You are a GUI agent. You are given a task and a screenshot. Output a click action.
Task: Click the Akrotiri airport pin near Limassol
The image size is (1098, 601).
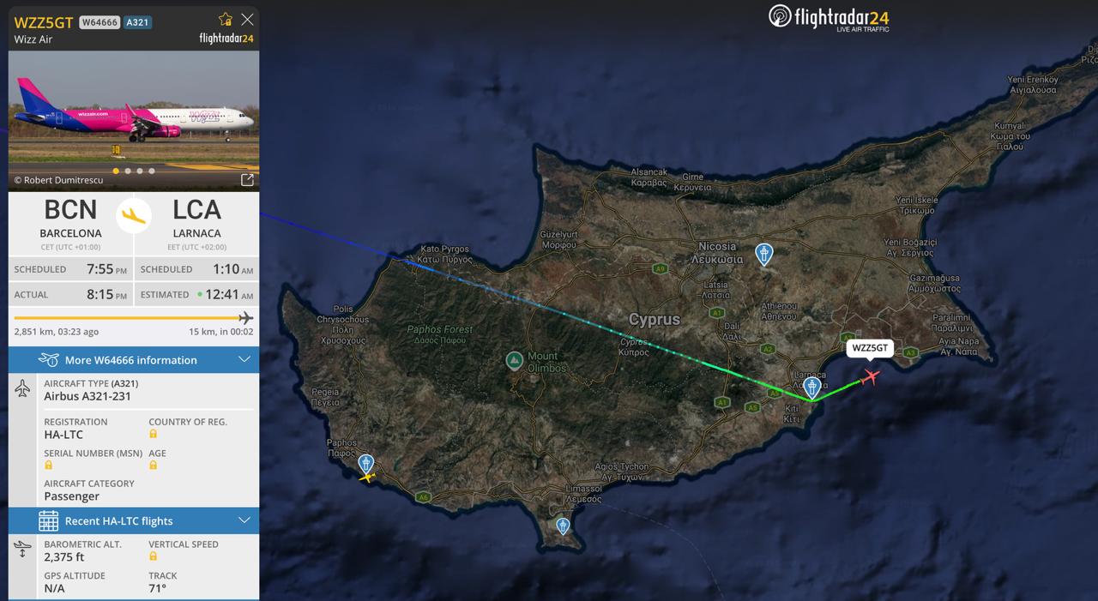pyautogui.click(x=563, y=526)
